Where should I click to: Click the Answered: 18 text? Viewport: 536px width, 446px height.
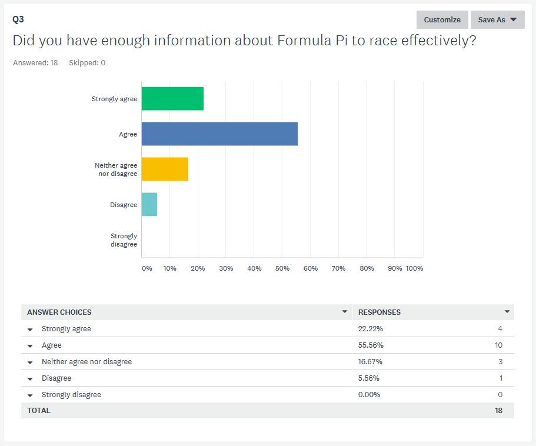35,63
